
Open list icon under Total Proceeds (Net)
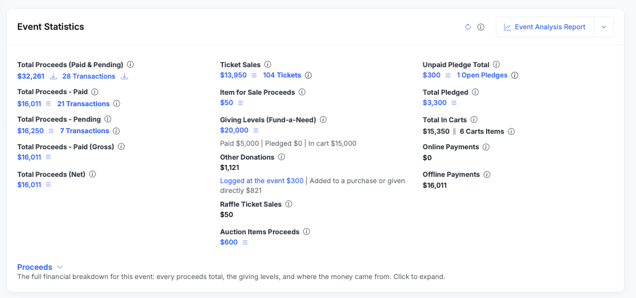tap(48, 185)
